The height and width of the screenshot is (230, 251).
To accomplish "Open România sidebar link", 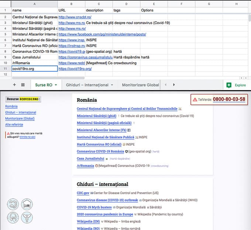I will [x=11, y=106].
